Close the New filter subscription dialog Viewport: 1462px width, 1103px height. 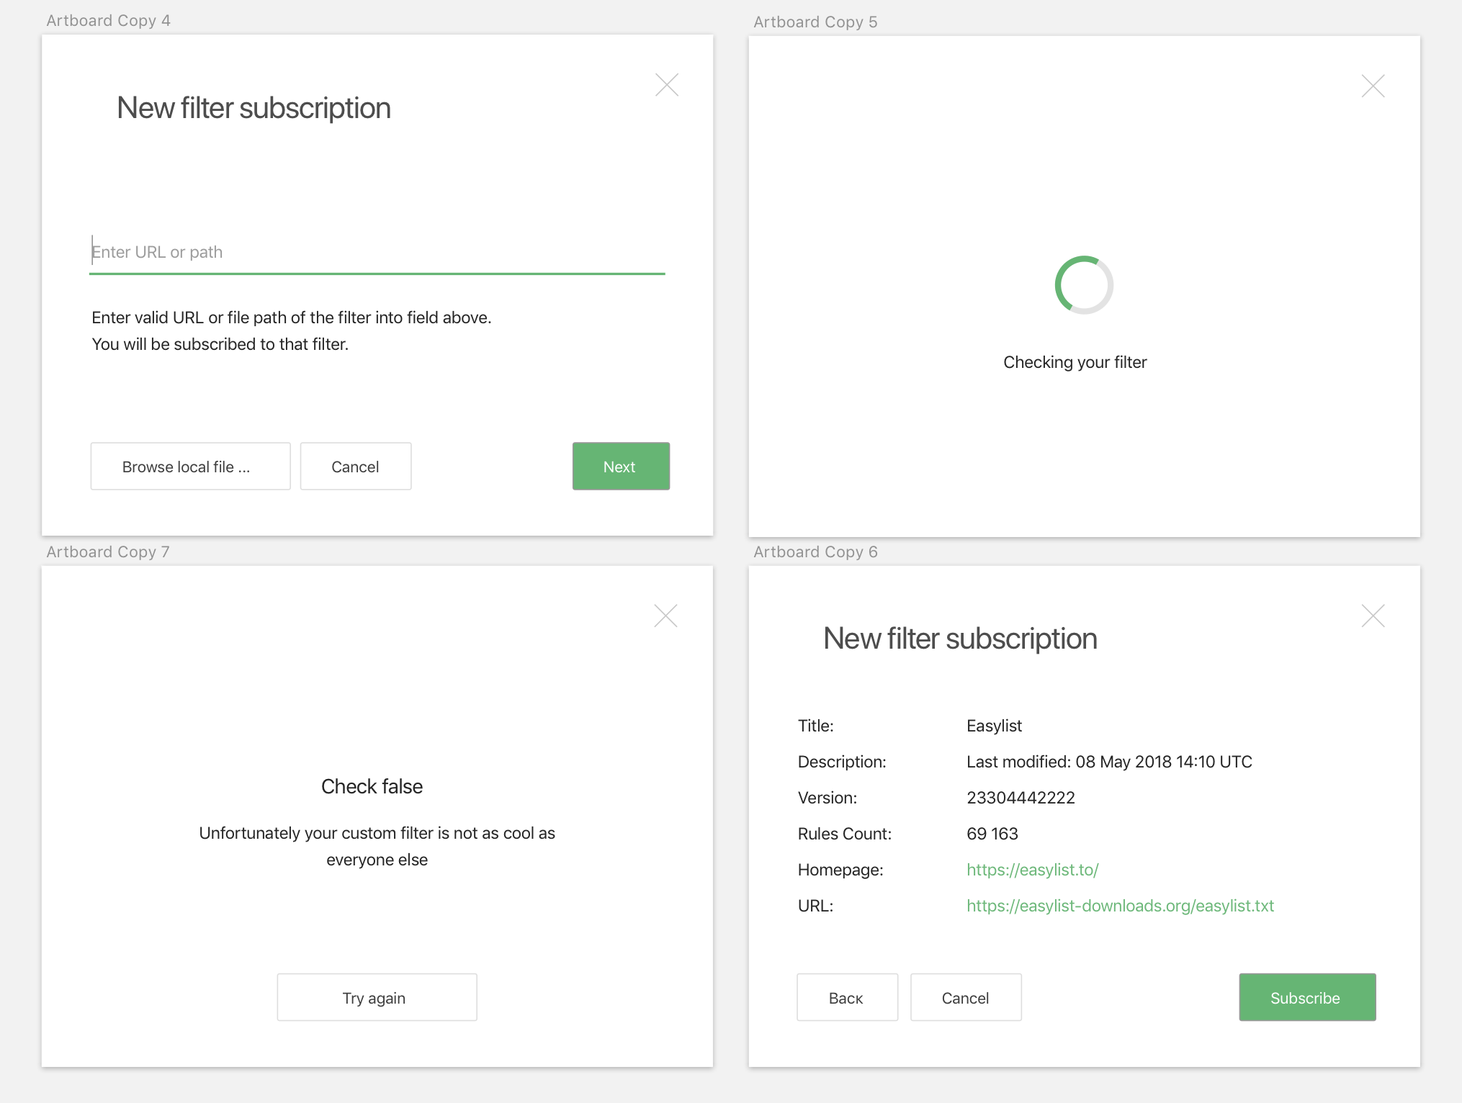[666, 84]
